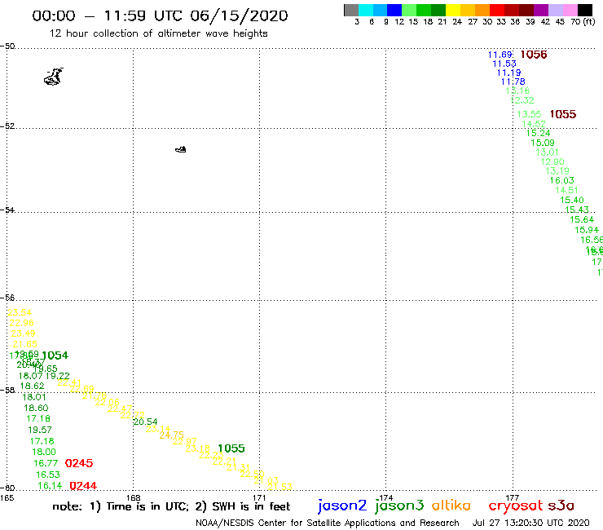Click the yellow 21.65 wave height value
The height and width of the screenshot is (530, 603).
pyautogui.click(x=25, y=344)
